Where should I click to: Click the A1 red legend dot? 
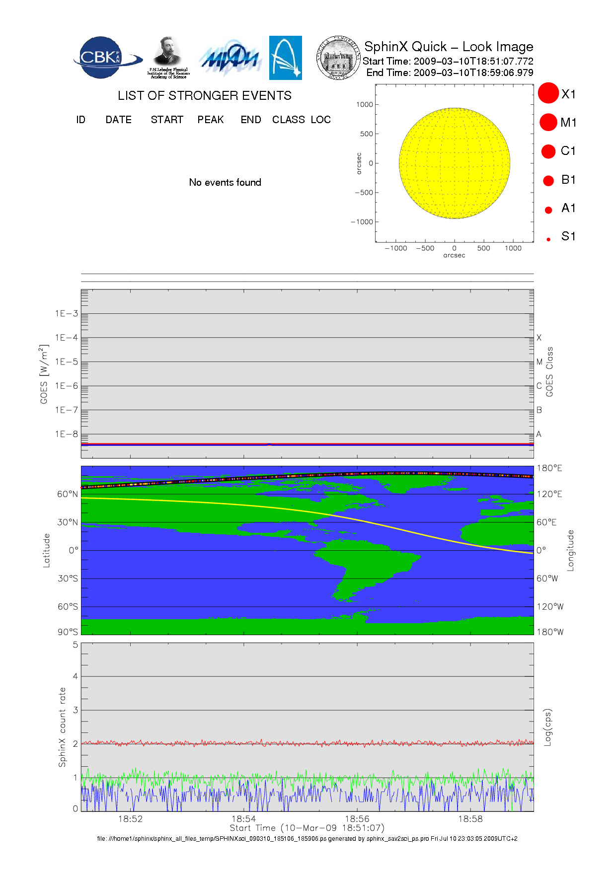click(548, 210)
